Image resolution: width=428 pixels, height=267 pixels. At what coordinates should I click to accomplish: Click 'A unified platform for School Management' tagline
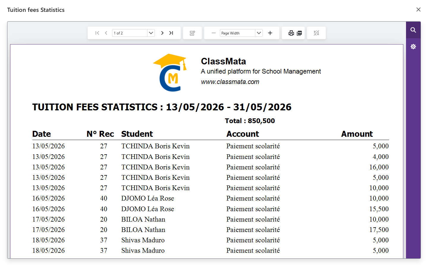261,71
